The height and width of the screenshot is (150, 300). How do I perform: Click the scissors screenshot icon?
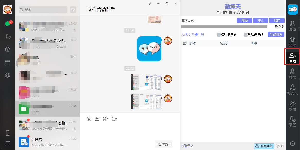coord(104,119)
